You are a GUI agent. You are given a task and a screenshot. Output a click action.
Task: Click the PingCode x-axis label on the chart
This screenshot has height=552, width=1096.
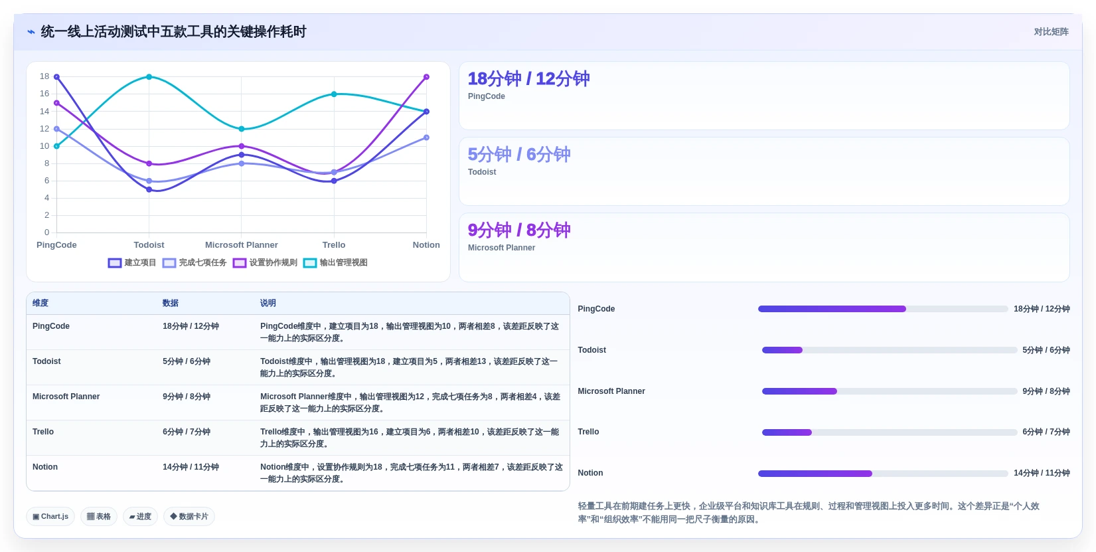coord(56,245)
